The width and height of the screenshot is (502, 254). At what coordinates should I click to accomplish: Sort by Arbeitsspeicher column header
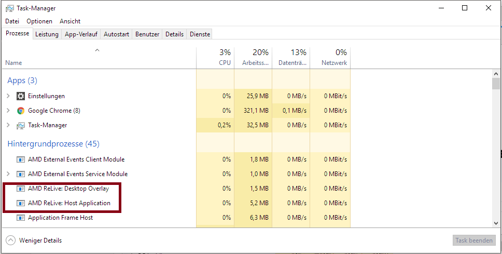coord(253,57)
